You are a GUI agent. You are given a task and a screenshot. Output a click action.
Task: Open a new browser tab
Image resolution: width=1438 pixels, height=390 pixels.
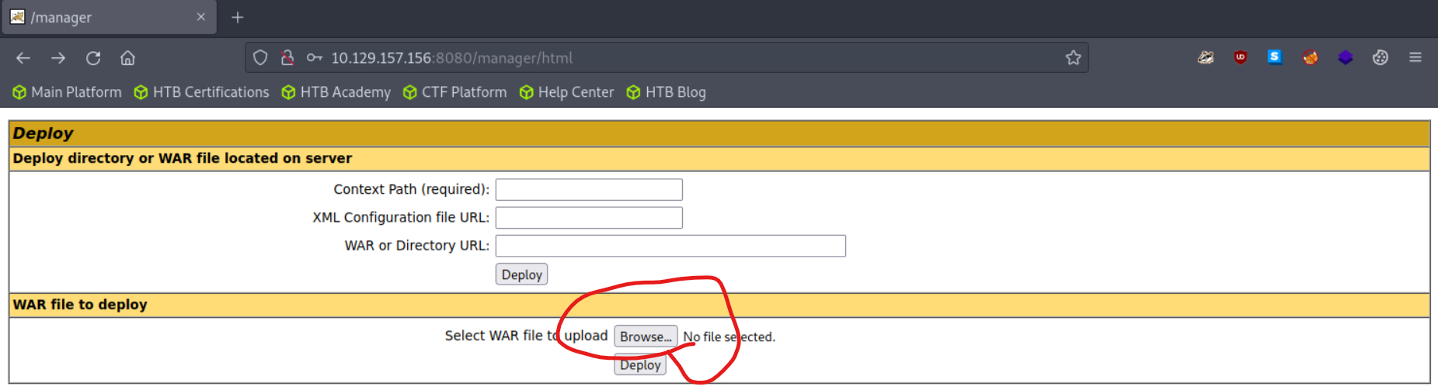click(x=238, y=17)
